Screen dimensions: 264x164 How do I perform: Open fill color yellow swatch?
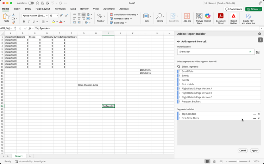pyautogui.click(x=54, y=21)
